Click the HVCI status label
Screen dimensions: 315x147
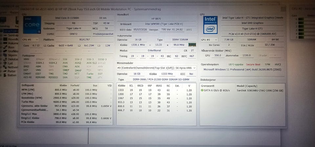coord(278,64)
